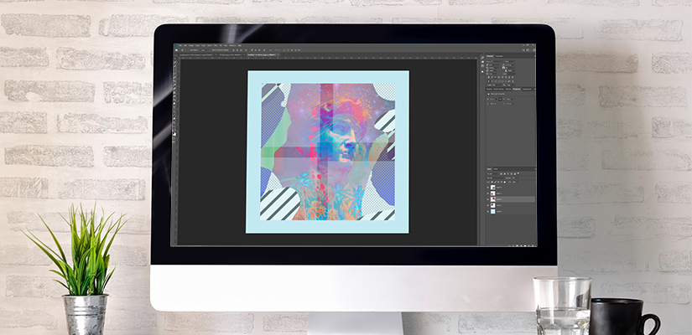
Task: Click the Home icon in options bar
Action: (x=176, y=50)
